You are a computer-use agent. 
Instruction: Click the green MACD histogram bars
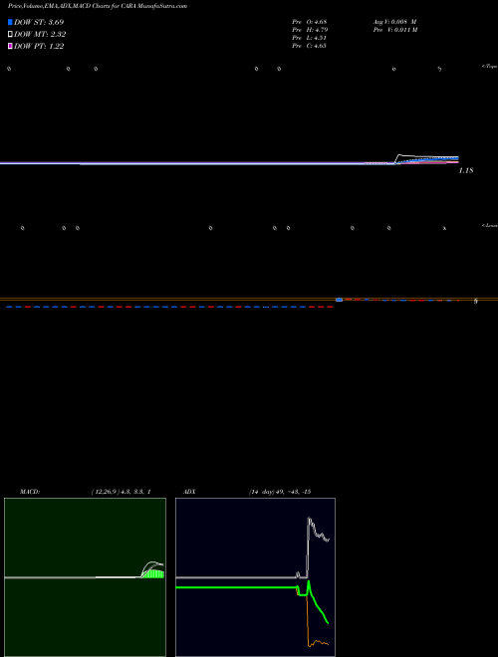[153, 573]
